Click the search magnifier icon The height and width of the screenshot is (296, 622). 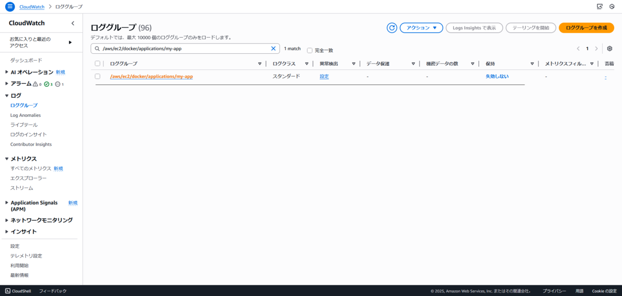97,49
